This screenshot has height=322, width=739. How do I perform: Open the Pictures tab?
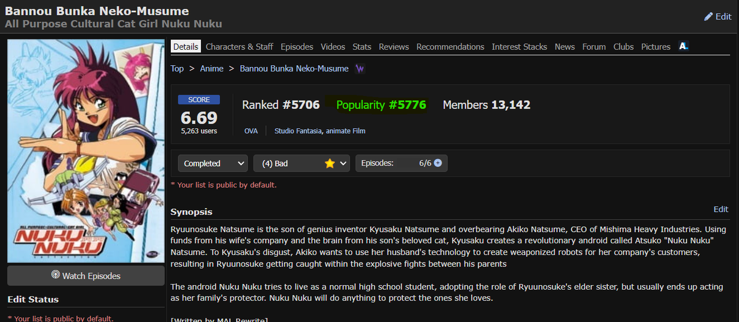point(656,47)
